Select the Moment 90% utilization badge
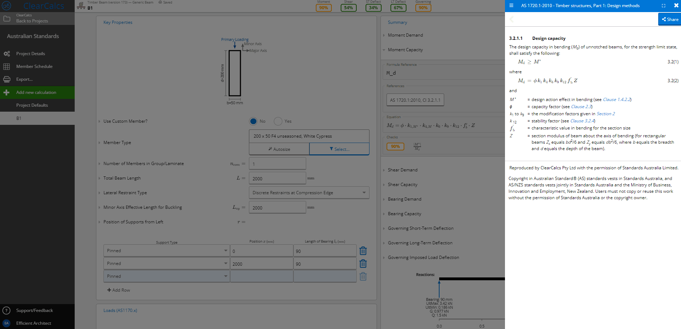The width and height of the screenshot is (681, 329). pyautogui.click(x=324, y=8)
